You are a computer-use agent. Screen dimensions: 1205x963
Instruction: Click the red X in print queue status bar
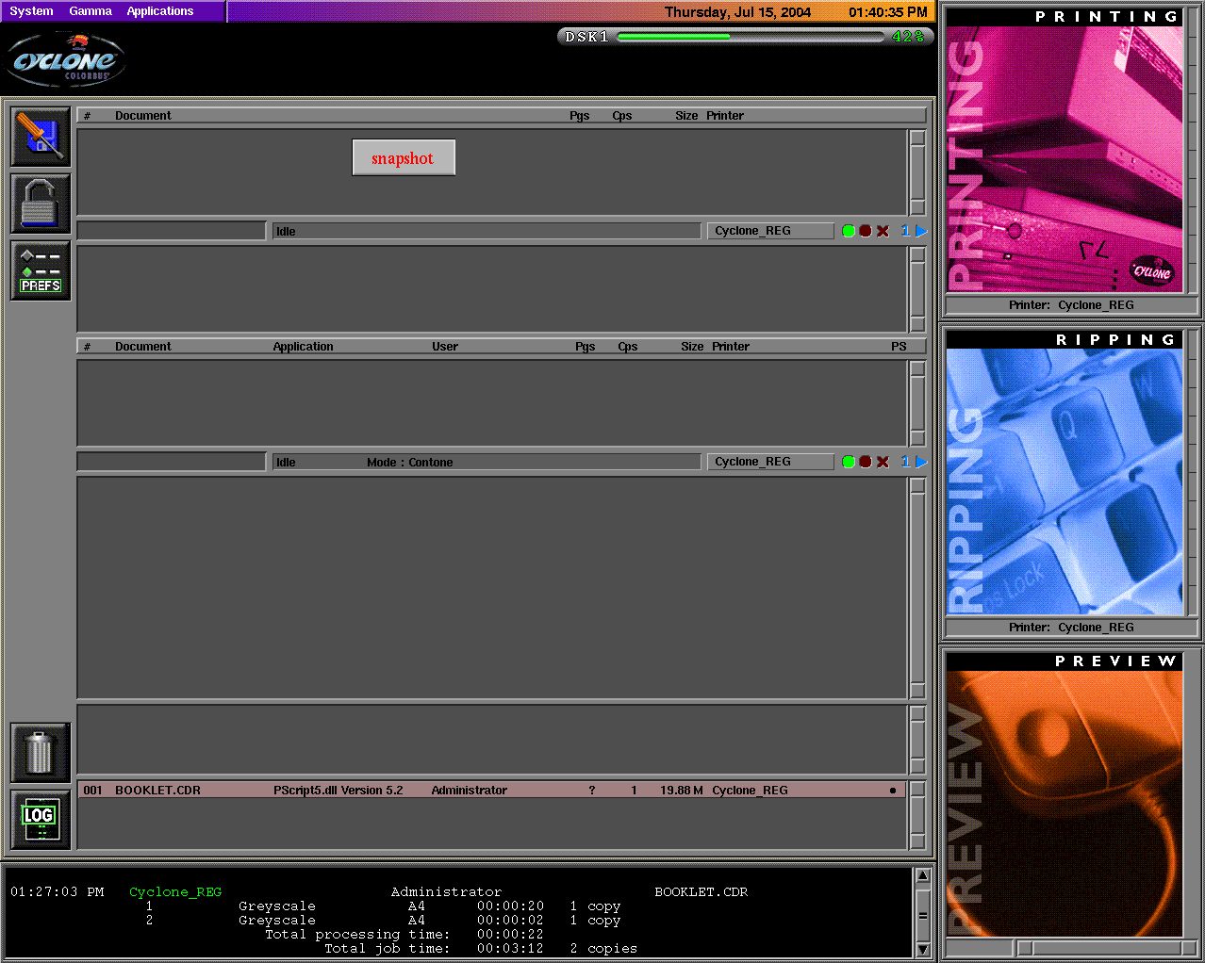pyautogui.click(x=883, y=231)
